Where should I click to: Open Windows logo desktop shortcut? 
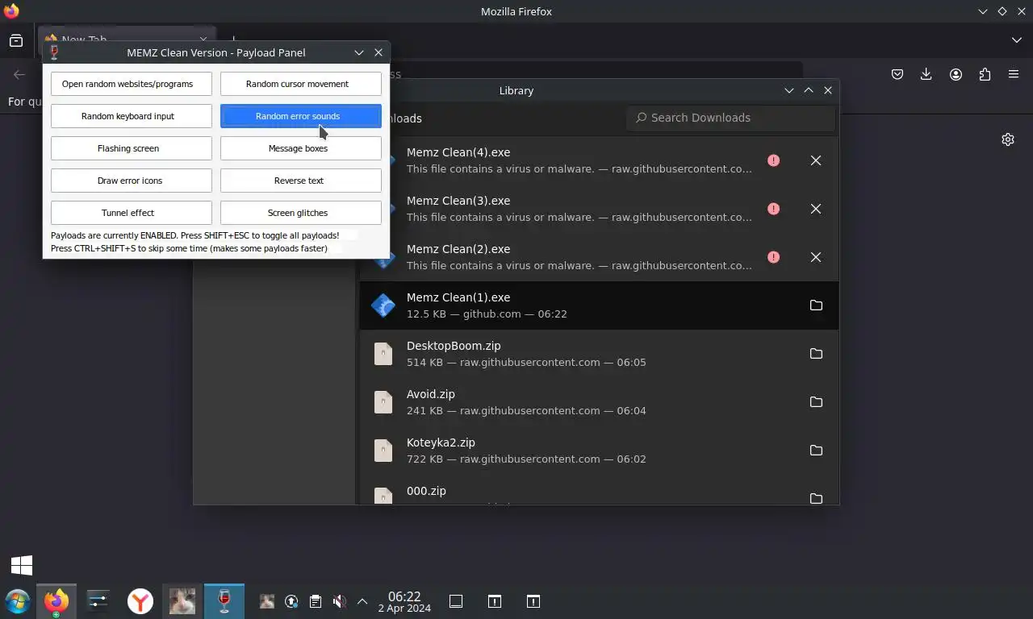22,565
